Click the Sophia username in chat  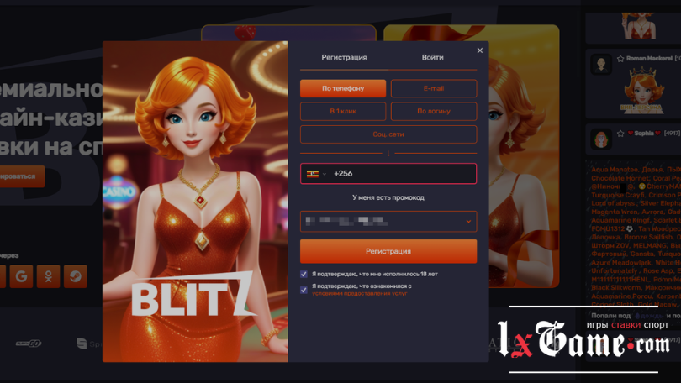click(644, 134)
